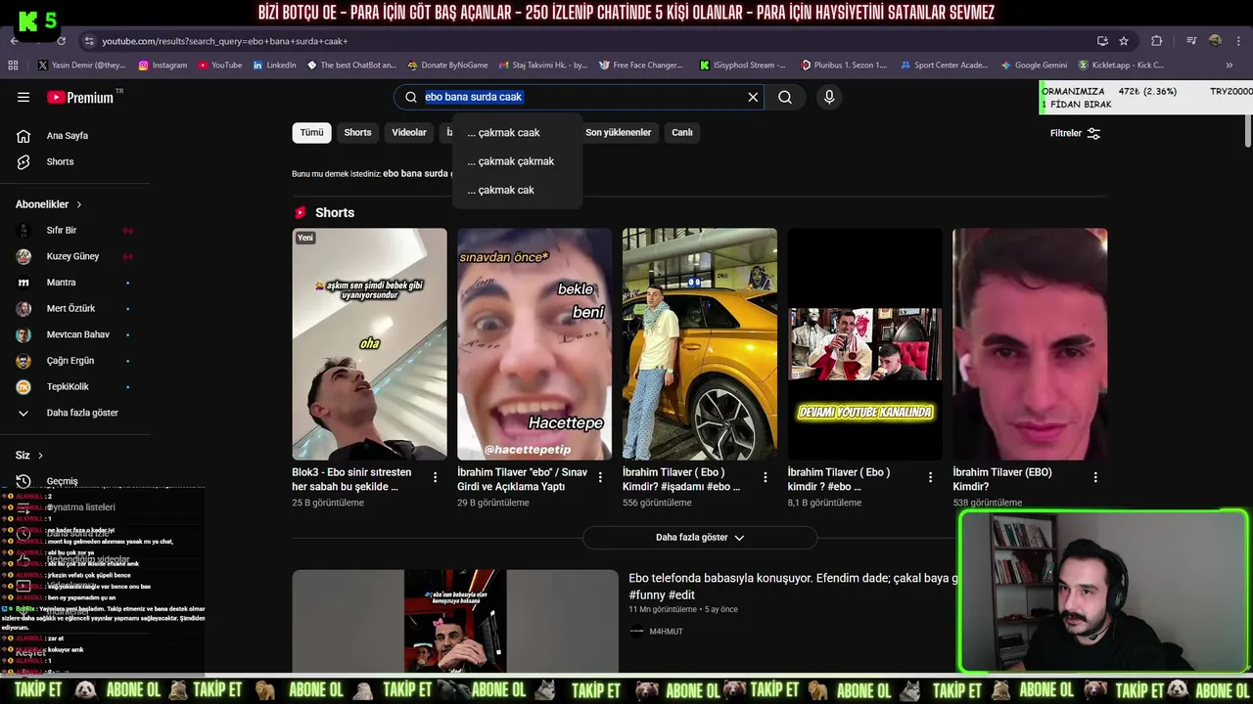Image resolution: width=1253 pixels, height=704 pixels.
Task: Open the Kicklet.app bookmark
Action: pyautogui.click(x=1121, y=66)
